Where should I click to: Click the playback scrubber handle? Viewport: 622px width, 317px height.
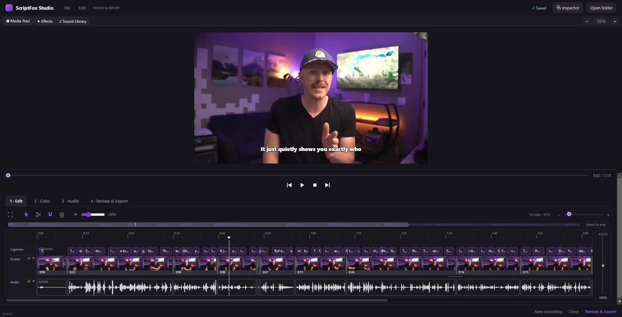coord(8,175)
